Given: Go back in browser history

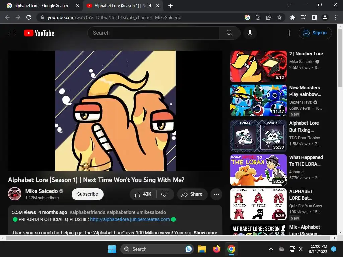Looking at the screenshot, I should [7, 17].
